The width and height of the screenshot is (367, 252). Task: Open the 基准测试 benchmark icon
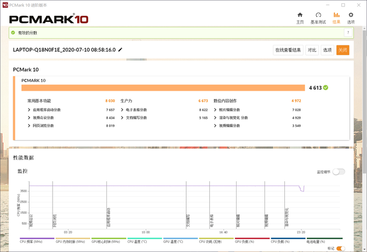(318, 15)
